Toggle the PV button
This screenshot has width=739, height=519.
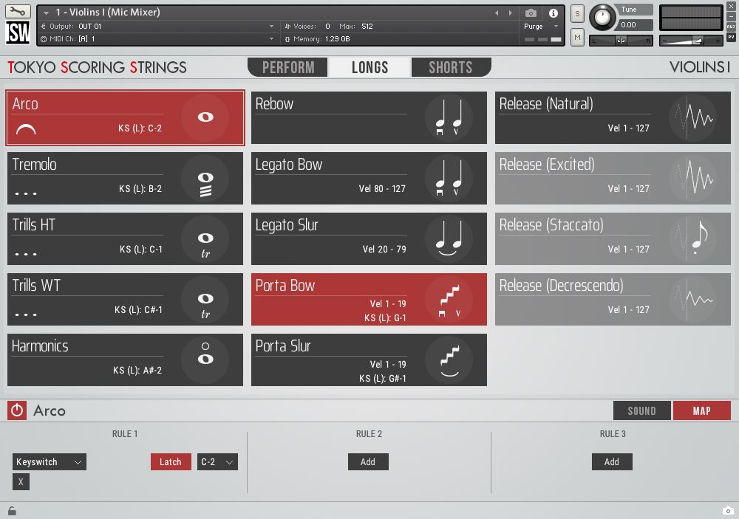tap(731, 37)
